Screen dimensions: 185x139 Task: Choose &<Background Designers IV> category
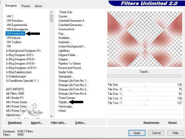click(23, 51)
